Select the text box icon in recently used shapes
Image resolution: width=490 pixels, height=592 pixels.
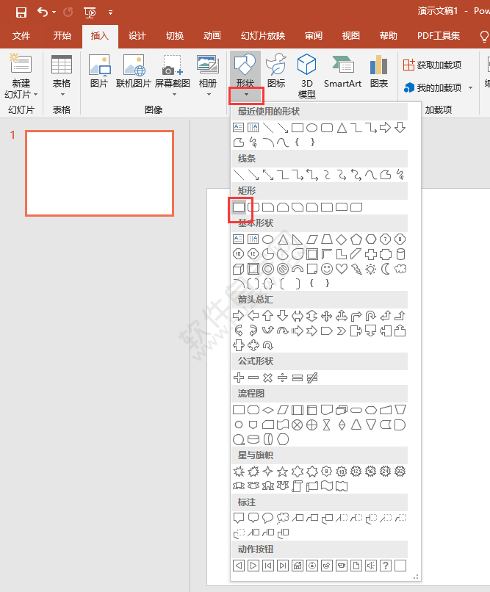coord(239,128)
